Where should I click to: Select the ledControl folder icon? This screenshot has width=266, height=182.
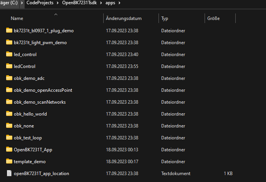tap(9, 66)
